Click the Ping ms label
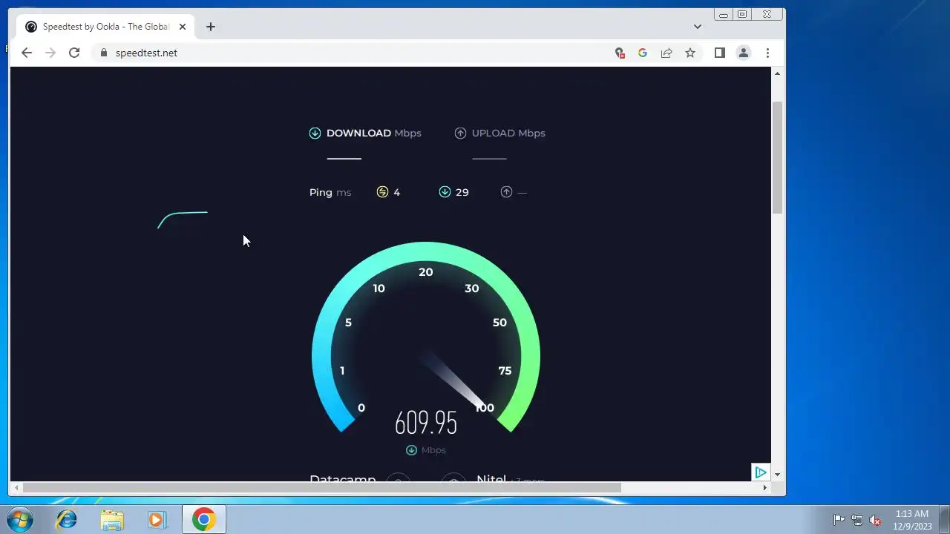The height and width of the screenshot is (534, 950). pyautogui.click(x=330, y=192)
